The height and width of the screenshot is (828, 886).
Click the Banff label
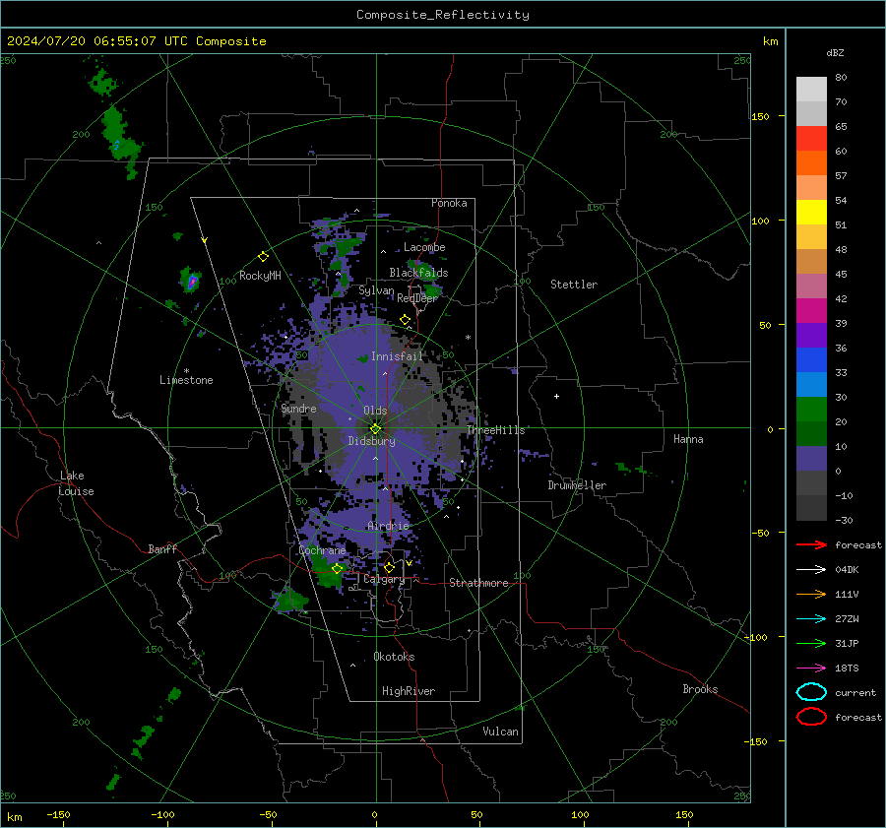pos(162,548)
